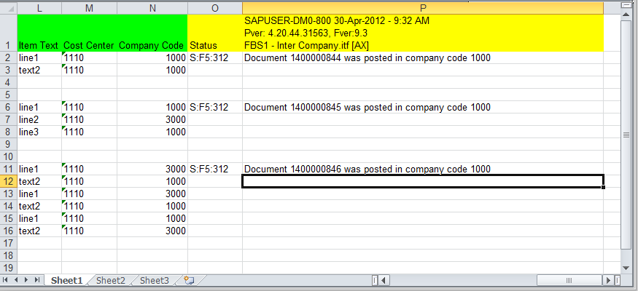Go to first sheet using navigation arrow
Screen dimensions: 638x291
[7, 280]
